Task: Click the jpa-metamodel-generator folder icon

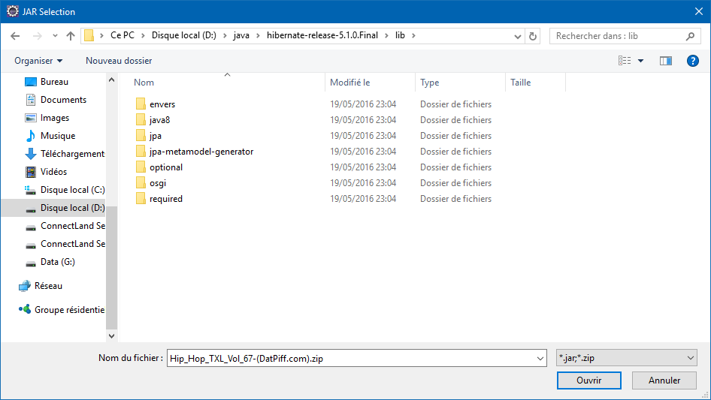Action: (x=141, y=152)
